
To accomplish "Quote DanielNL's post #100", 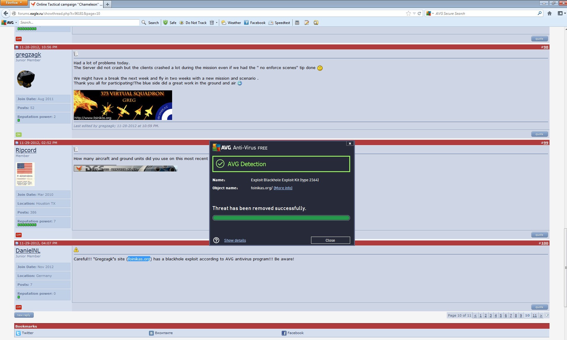I will point(539,307).
